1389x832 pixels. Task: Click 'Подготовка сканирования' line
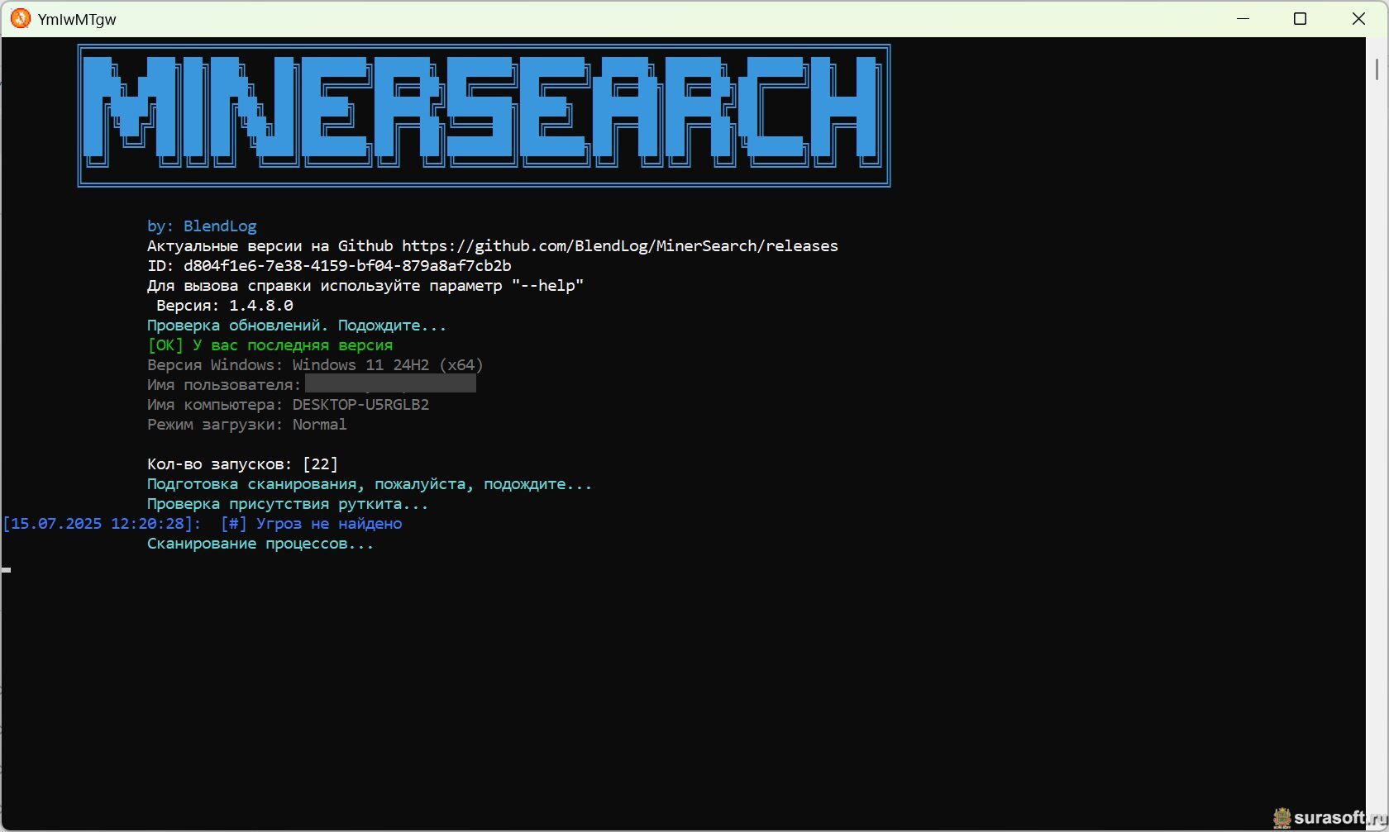coord(370,484)
